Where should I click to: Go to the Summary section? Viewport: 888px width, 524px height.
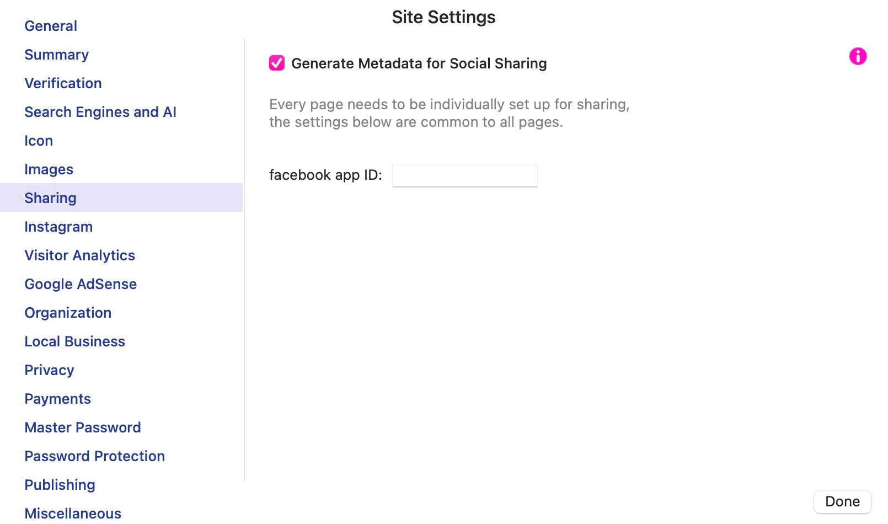pos(56,55)
